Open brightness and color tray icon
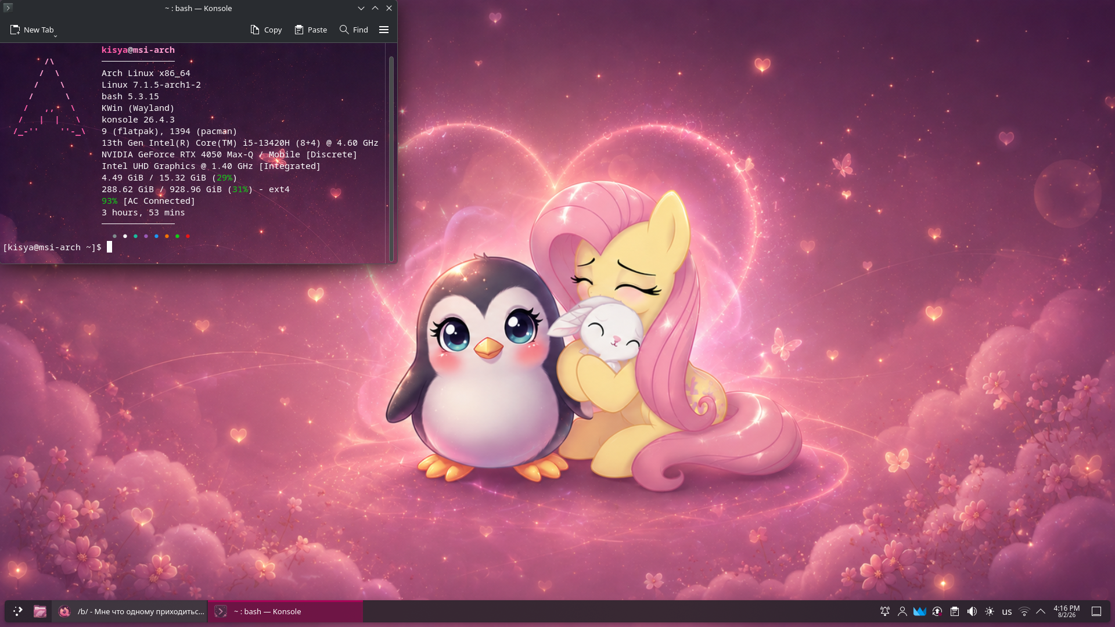Screen dimensions: 1115x627 click(x=990, y=611)
